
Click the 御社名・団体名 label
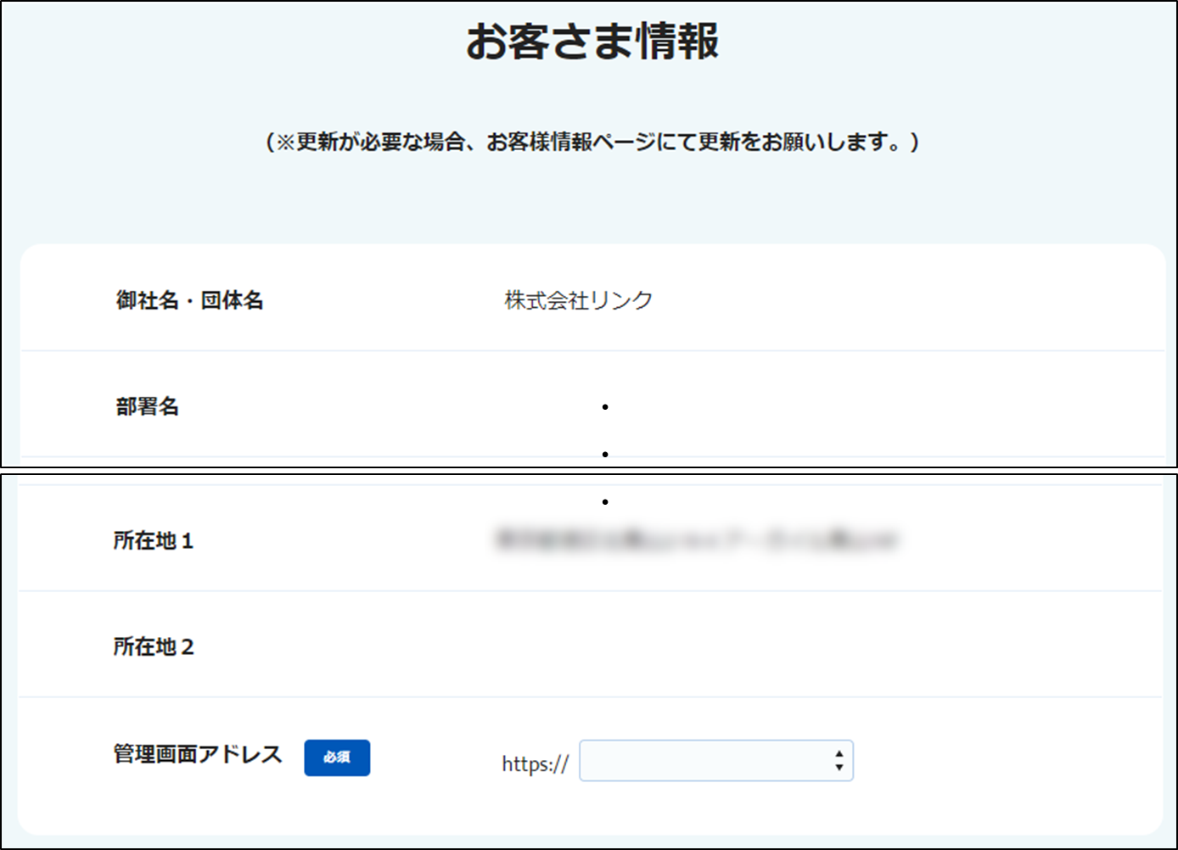pos(190,300)
